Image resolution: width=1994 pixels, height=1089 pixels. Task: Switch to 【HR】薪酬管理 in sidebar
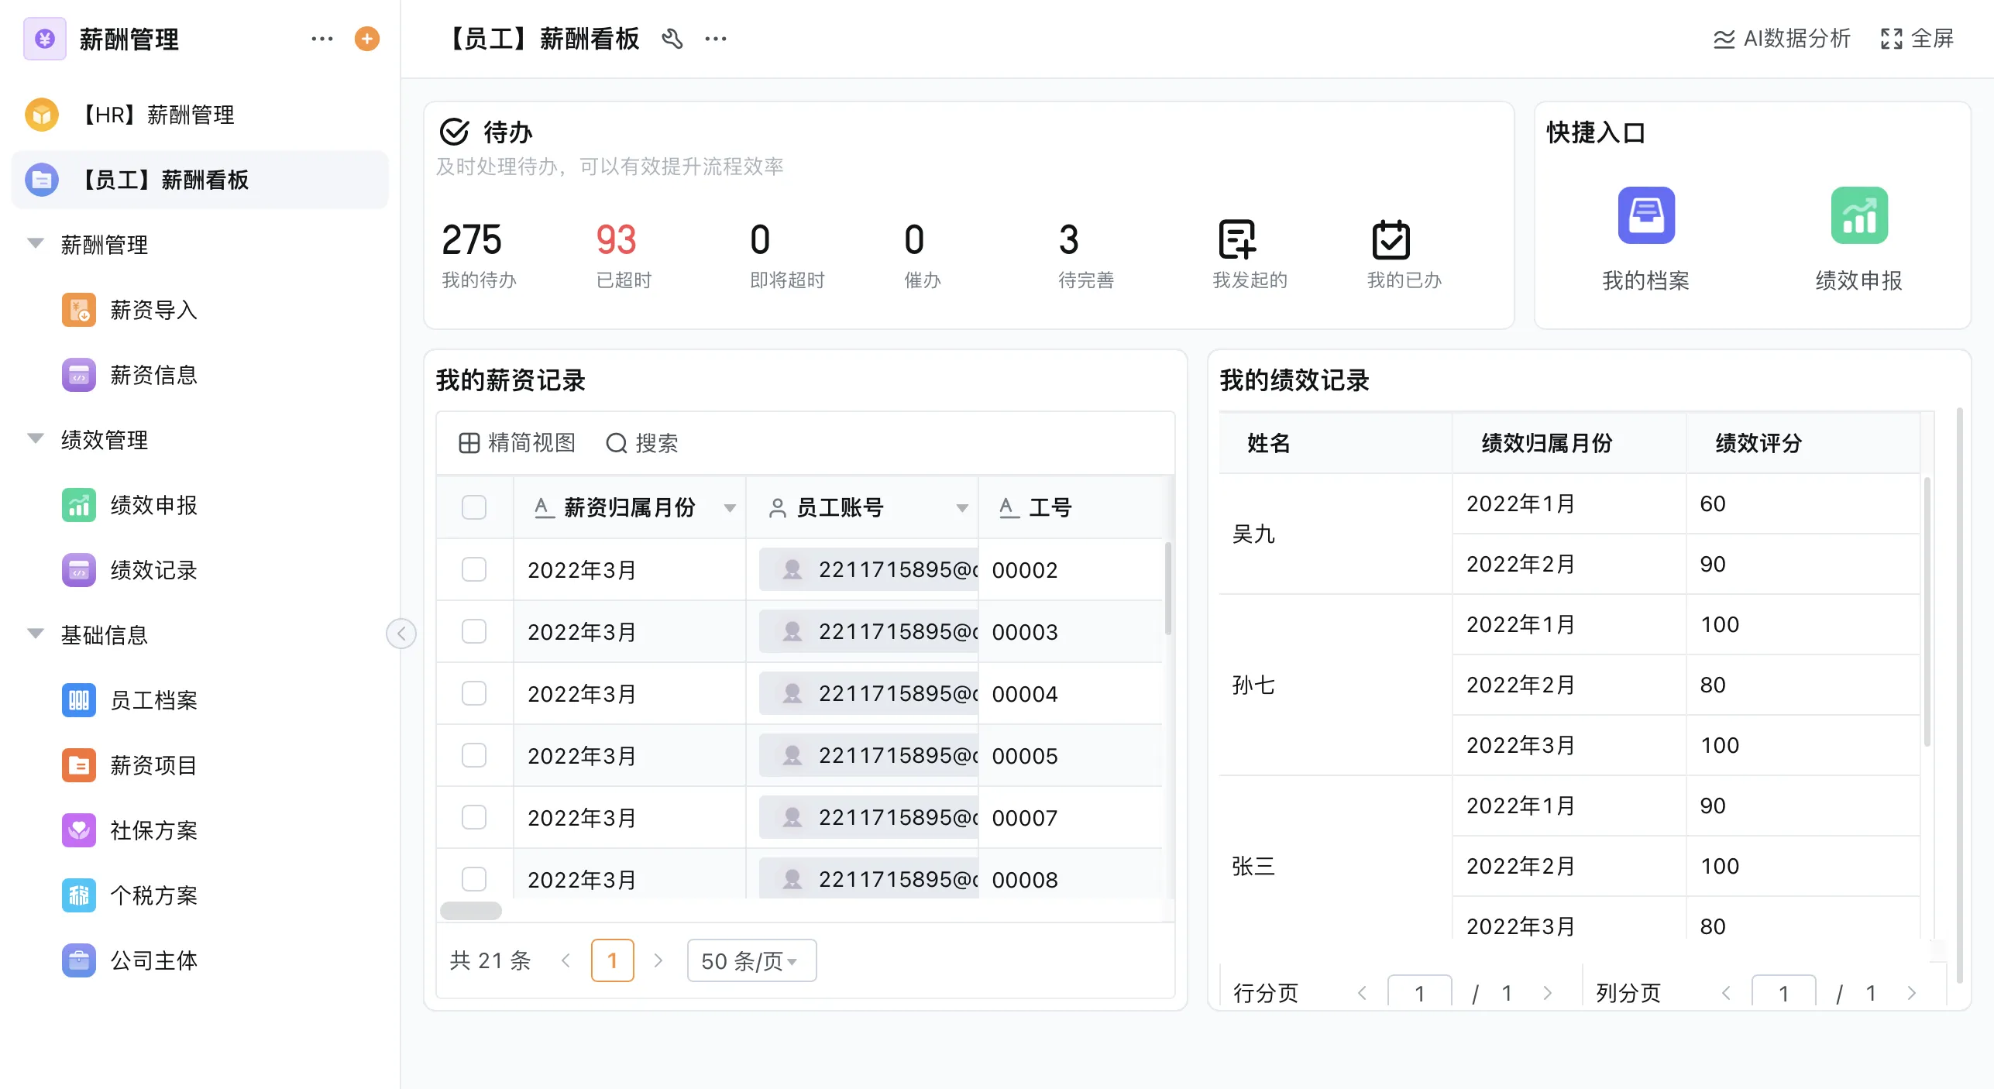(158, 115)
